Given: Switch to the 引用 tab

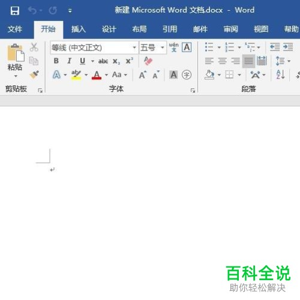Looking at the screenshot, I should (170, 29).
